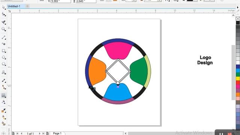Image resolution: width=240 pixels, height=135 pixels.
Task: Select the Shape edit tool
Action: pyautogui.click(x=3, y=14)
